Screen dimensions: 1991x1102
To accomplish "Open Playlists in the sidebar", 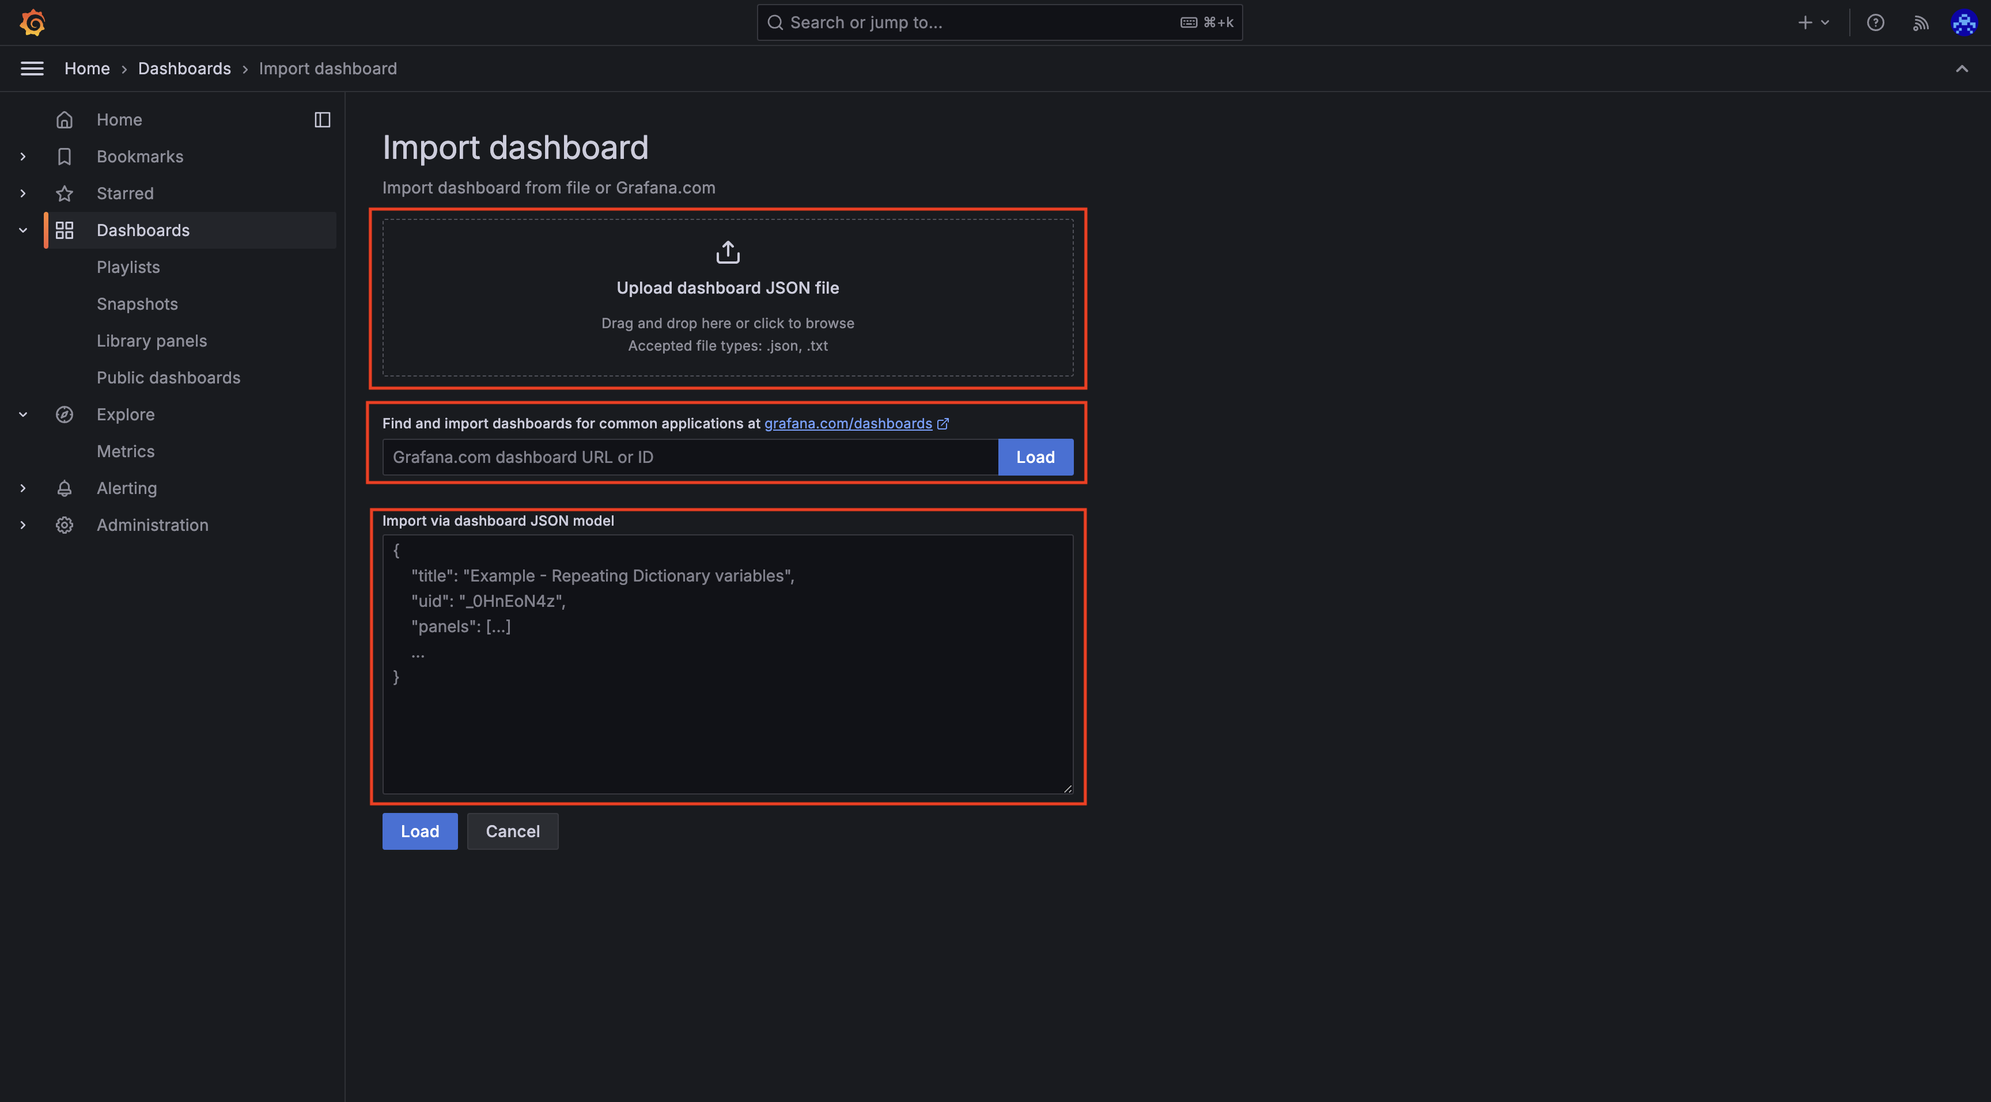I will pyautogui.click(x=128, y=267).
